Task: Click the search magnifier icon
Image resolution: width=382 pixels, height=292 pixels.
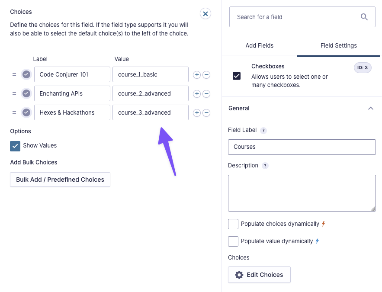Action: (364, 17)
